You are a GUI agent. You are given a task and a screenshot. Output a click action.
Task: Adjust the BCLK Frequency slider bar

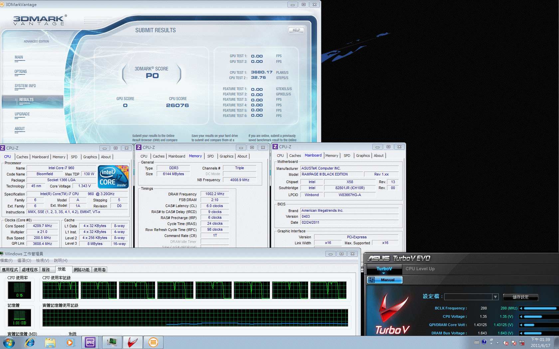click(x=540, y=308)
